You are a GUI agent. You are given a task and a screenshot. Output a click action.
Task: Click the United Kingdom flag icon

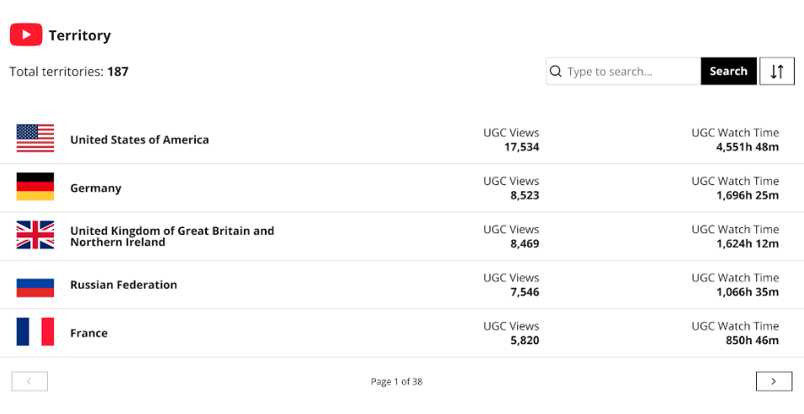coord(35,235)
